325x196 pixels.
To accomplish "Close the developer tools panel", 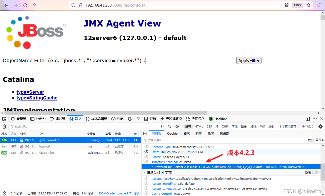I will coord(321,119).
